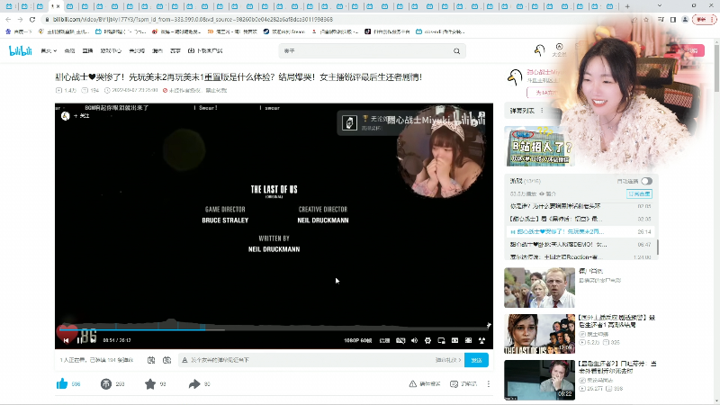The height and width of the screenshot is (405, 720).
Task: Like the video with the thumbs-up icon
Action: tap(62, 384)
